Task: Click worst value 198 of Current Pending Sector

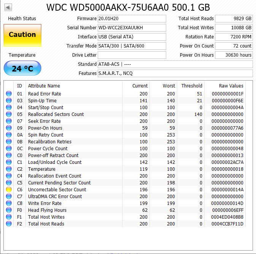Action: point(171,183)
